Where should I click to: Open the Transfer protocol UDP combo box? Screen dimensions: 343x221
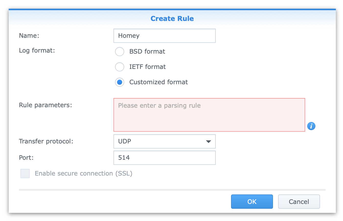161,141
